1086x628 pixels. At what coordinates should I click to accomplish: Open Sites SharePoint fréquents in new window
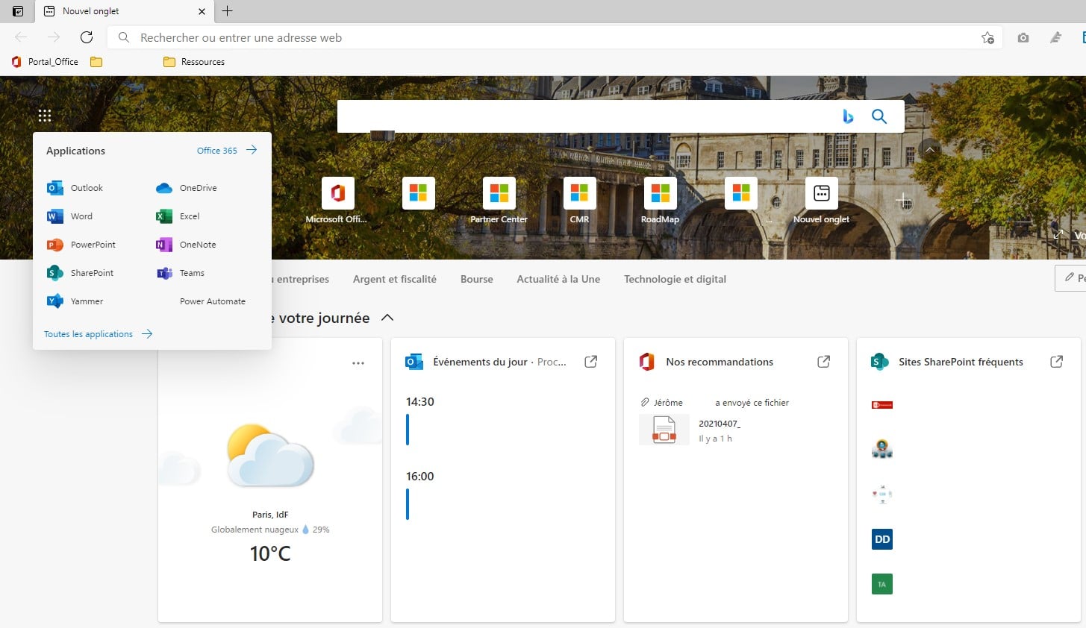1056,362
